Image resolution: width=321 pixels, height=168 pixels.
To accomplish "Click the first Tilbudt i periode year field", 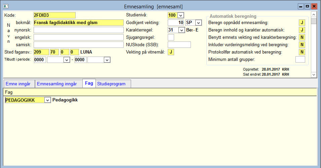I will pos(40,60).
